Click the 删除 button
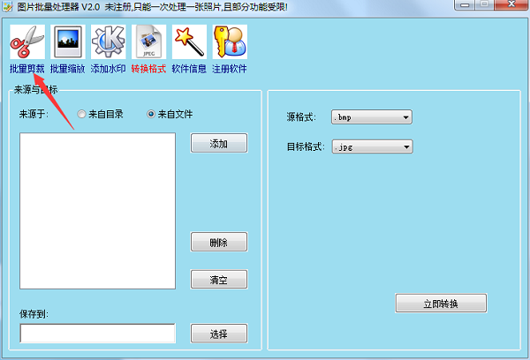The height and width of the screenshot is (360, 530). [x=219, y=242]
